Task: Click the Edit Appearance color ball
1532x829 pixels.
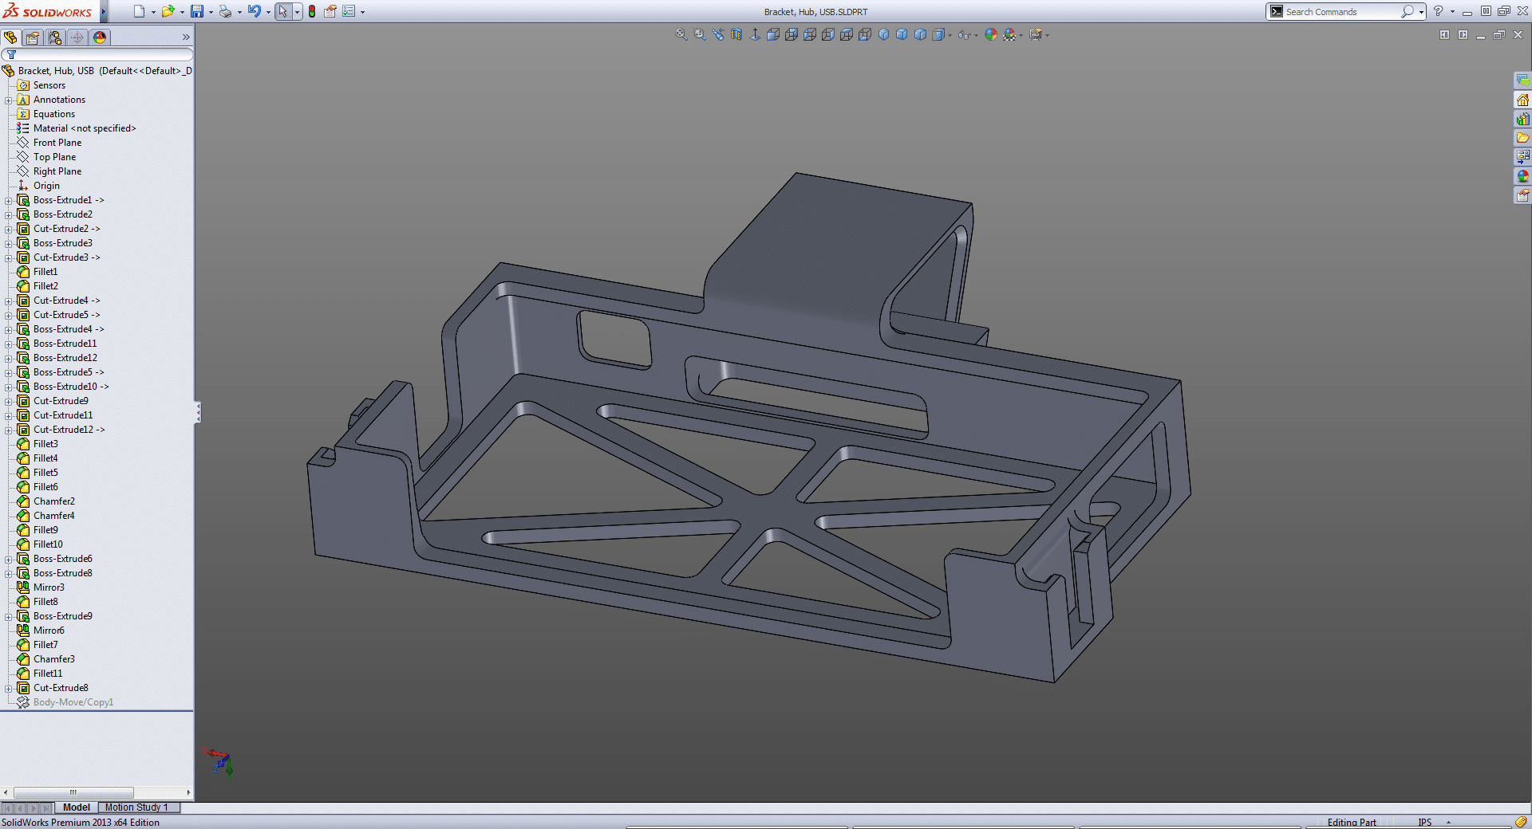Action: pos(991,34)
